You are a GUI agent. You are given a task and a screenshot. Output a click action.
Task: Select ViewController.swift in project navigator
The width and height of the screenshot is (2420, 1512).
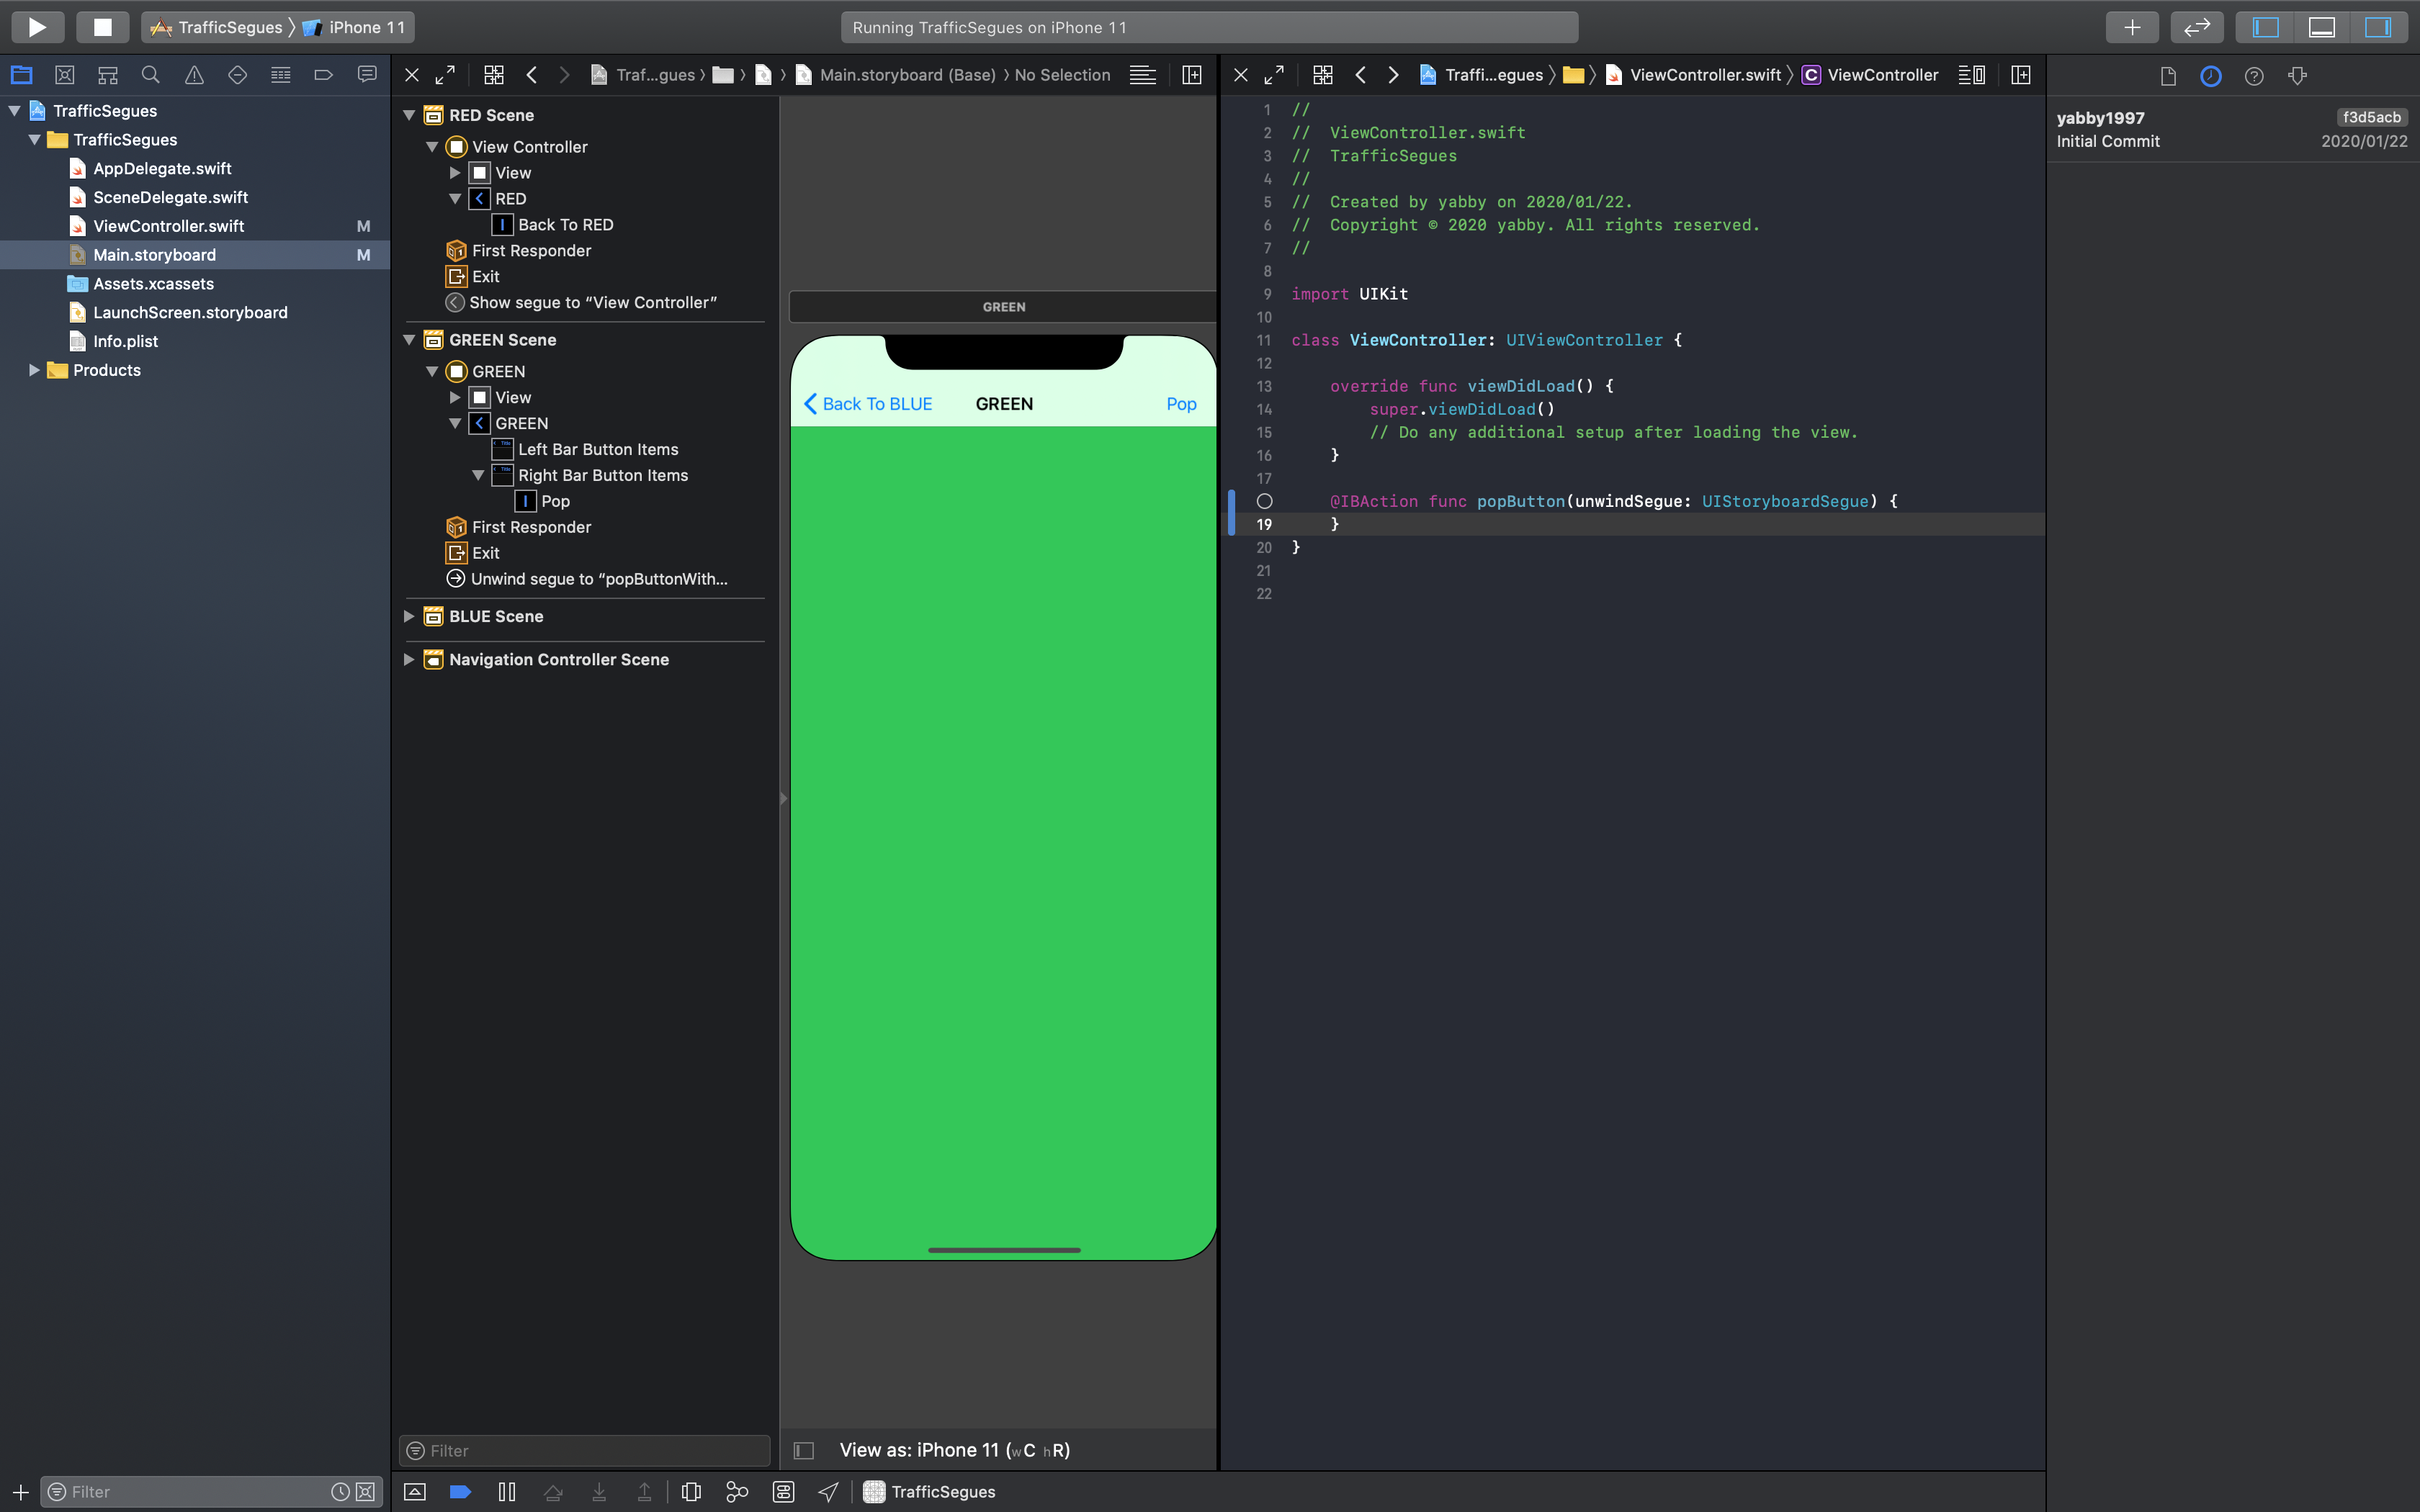[x=168, y=226]
